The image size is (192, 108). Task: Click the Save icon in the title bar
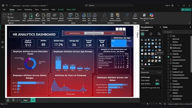pos(3,6)
